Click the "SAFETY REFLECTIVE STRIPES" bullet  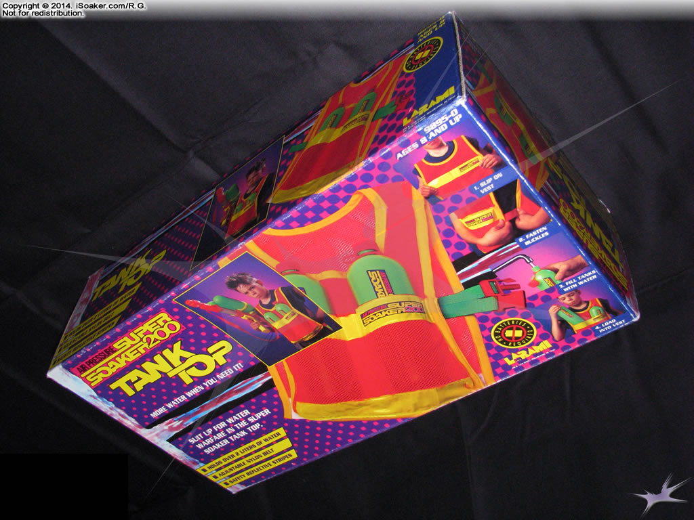tap(258, 471)
